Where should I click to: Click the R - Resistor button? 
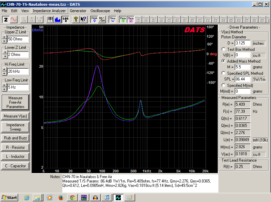point(16,147)
